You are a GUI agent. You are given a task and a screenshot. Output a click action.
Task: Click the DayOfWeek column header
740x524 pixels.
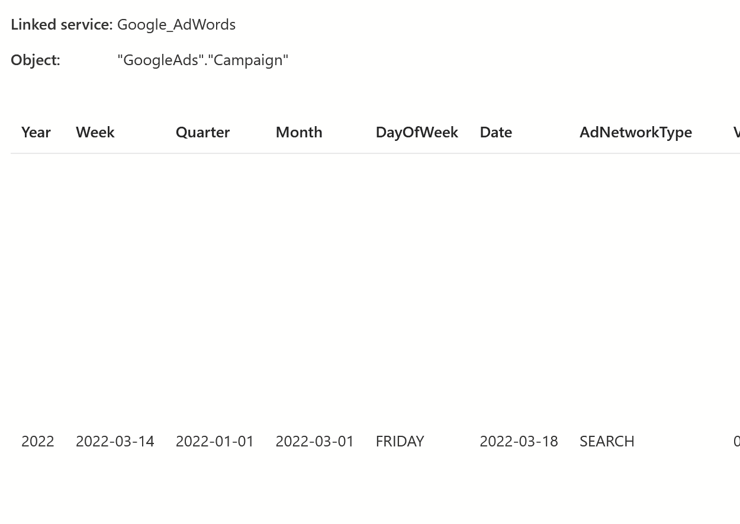point(417,132)
